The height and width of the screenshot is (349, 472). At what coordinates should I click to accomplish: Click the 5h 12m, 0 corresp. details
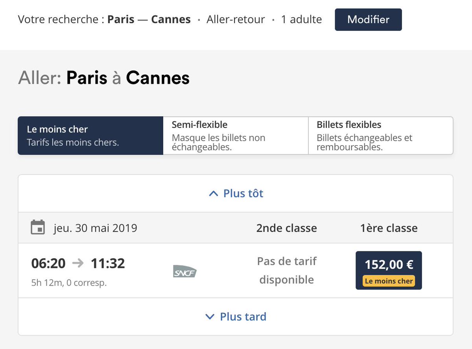point(69,283)
